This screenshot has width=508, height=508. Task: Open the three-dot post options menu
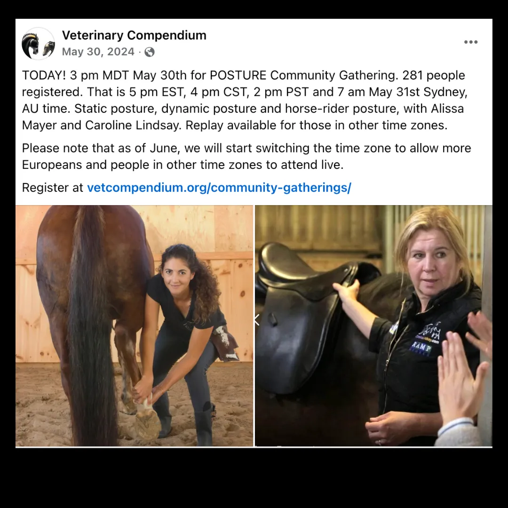point(470,42)
